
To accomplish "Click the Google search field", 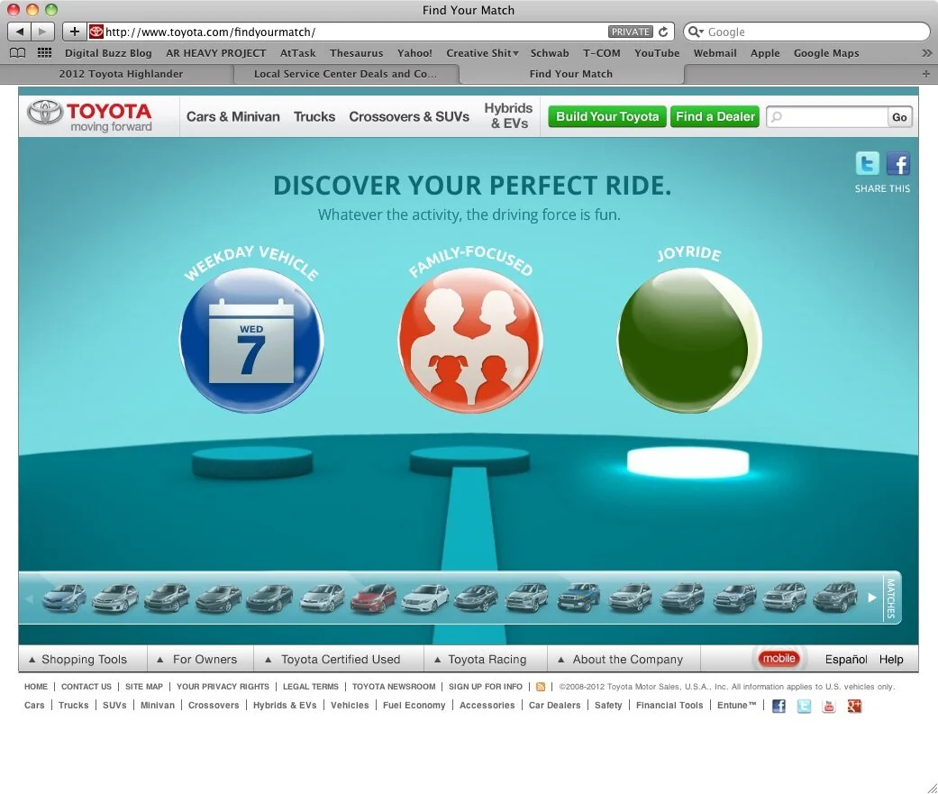I will (807, 32).
